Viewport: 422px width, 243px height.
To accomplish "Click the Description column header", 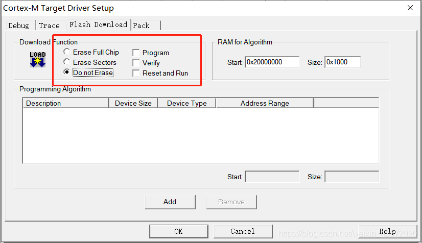I will [66, 103].
